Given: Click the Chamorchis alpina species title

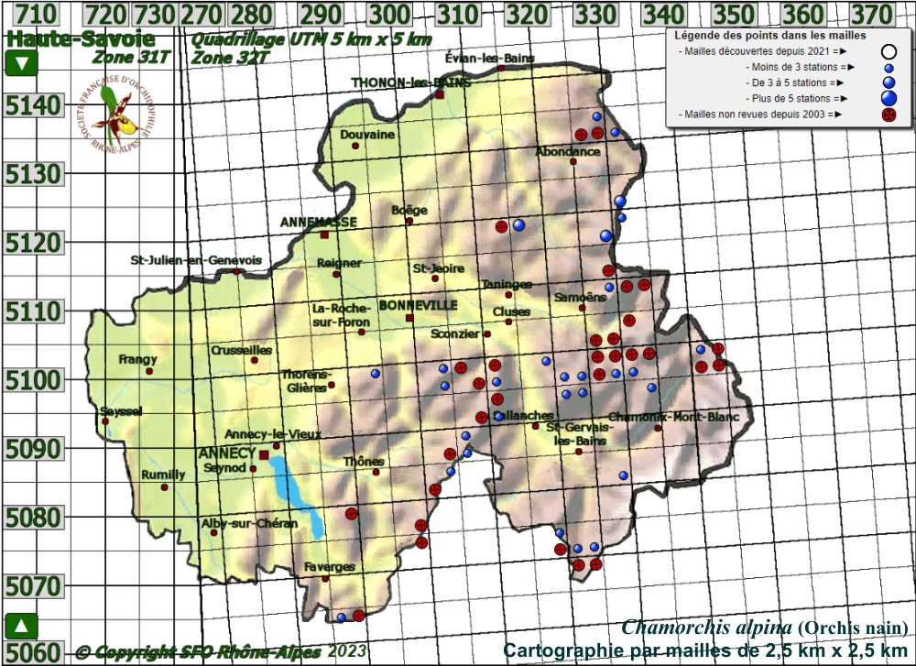Looking at the screenshot, I should coord(705,628).
